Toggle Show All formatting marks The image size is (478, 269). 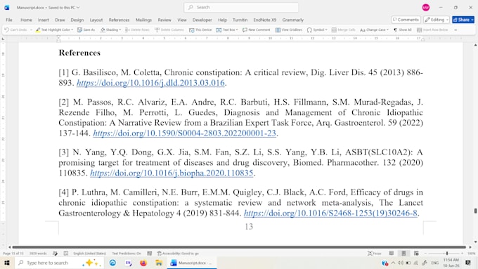tap(402, 30)
